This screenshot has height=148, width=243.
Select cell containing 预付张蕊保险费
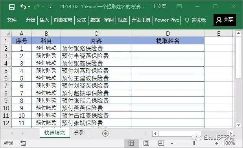click(x=96, y=63)
